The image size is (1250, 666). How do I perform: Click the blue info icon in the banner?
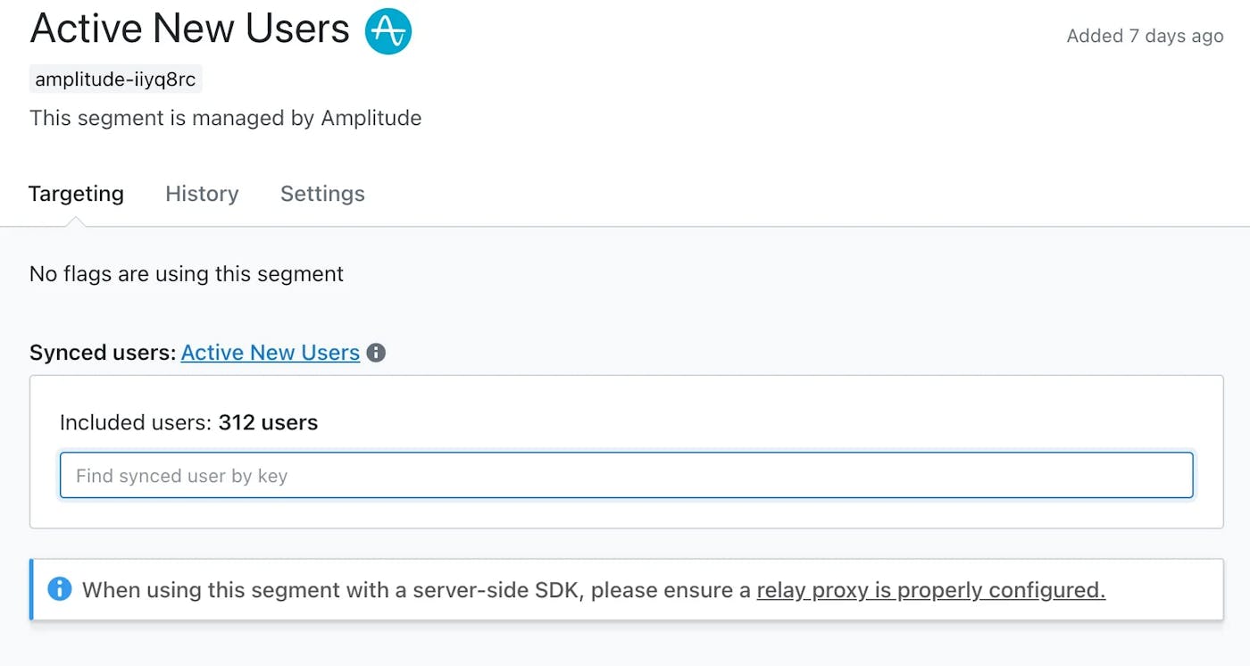[x=60, y=589]
